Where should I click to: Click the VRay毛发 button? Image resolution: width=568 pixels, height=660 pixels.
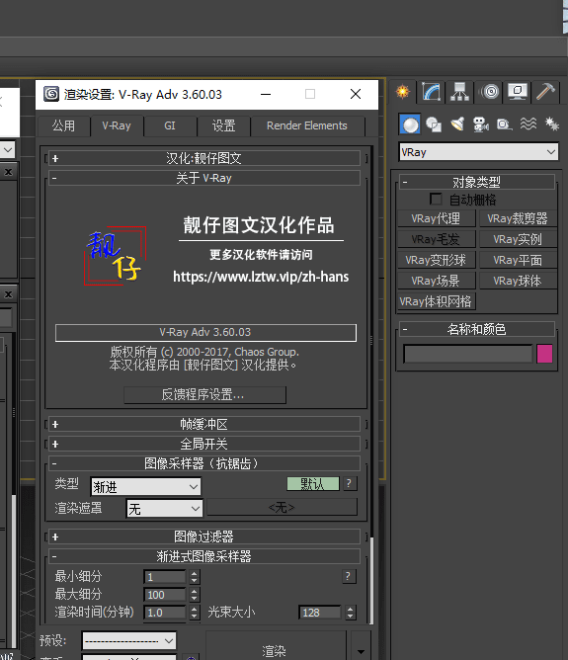436,239
